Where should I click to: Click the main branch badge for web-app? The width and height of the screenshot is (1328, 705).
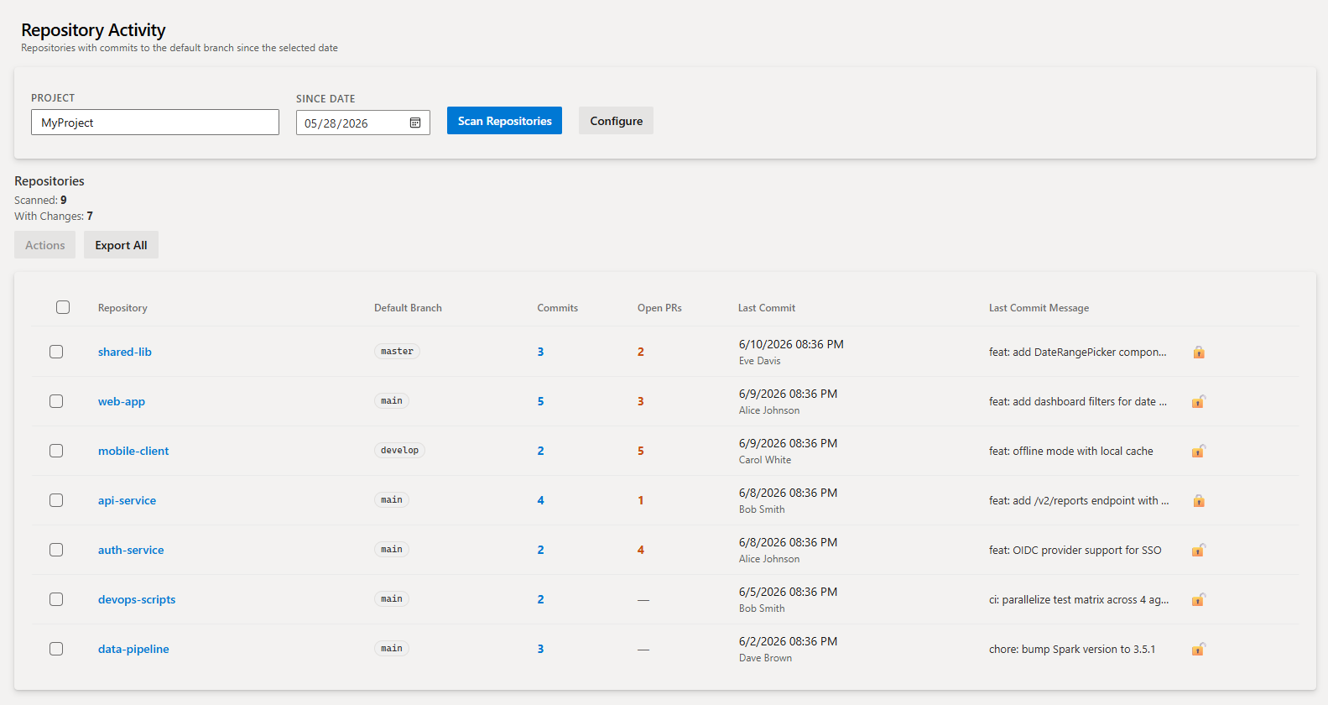(392, 401)
